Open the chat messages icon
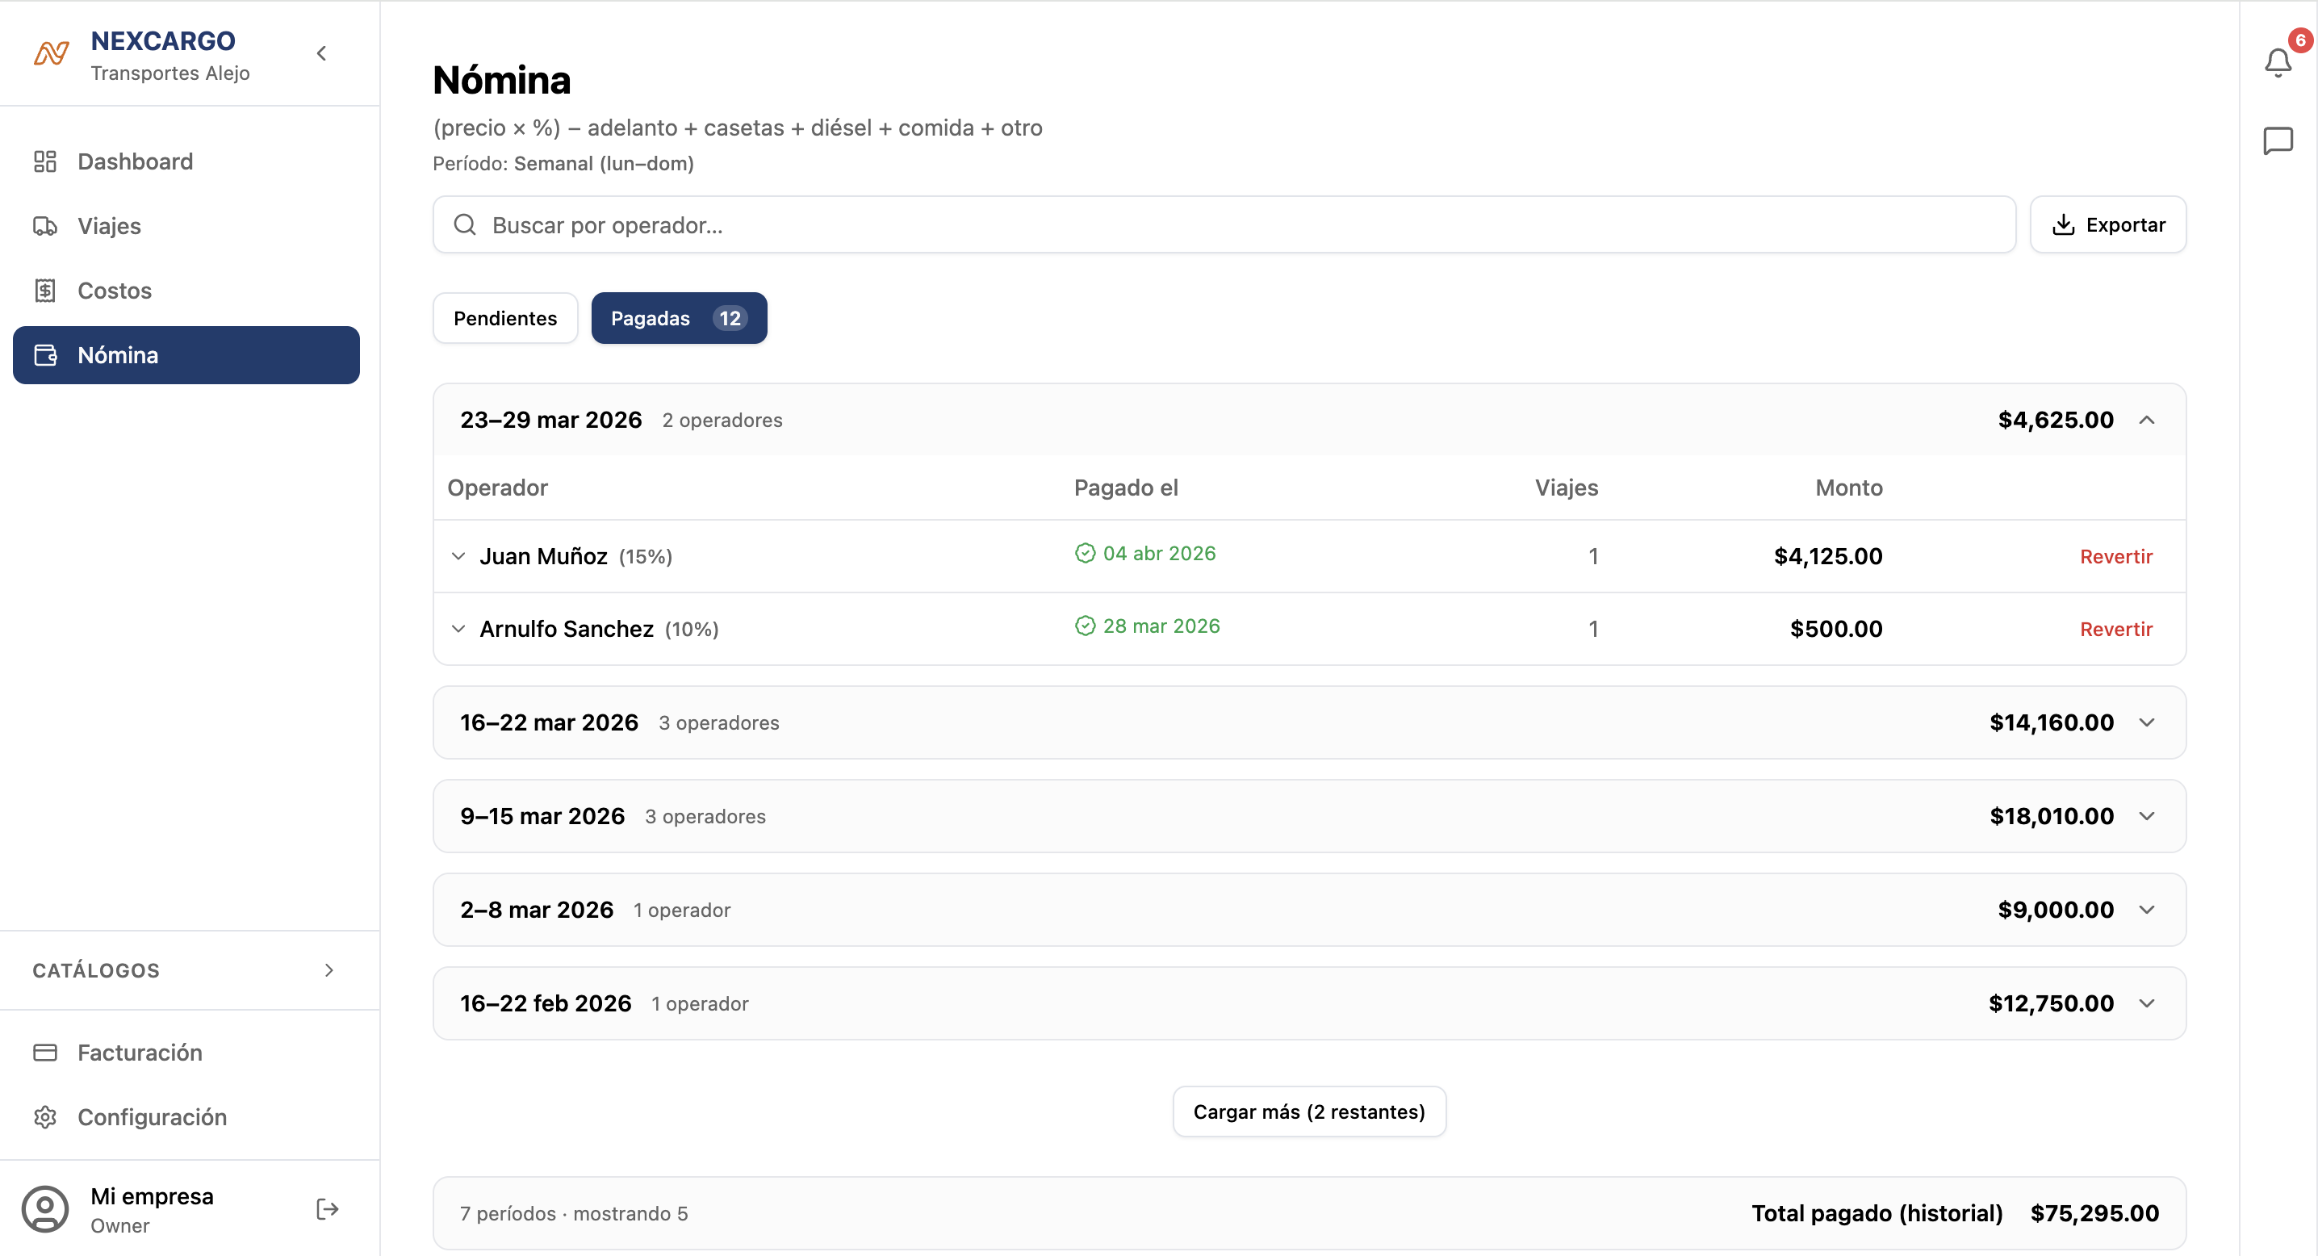Image resolution: width=2318 pixels, height=1256 pixels. pyautogui.click(x=2278, y=141)
